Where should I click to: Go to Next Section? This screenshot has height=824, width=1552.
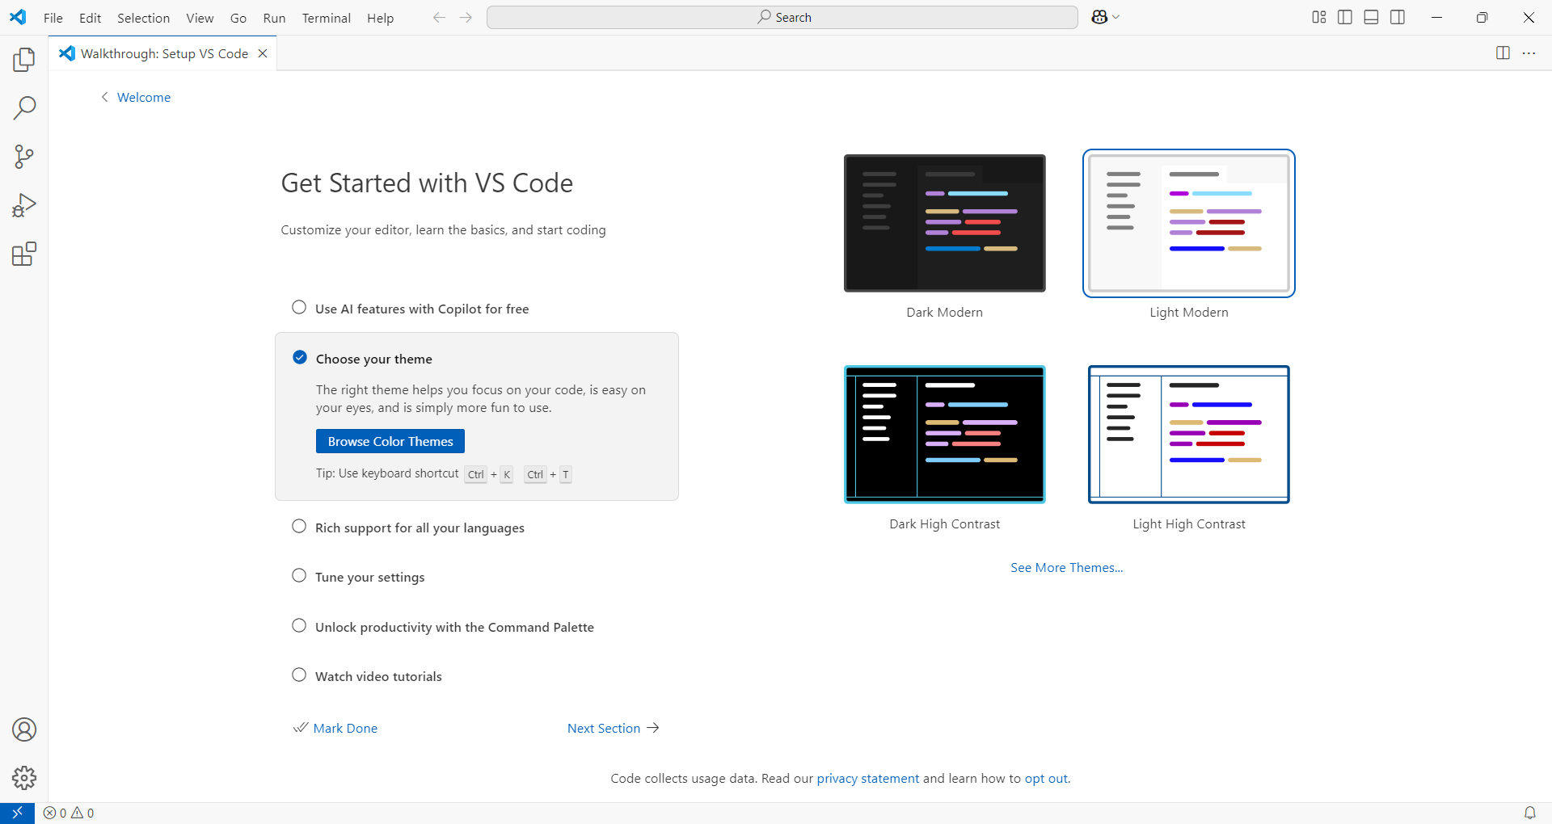614,728
